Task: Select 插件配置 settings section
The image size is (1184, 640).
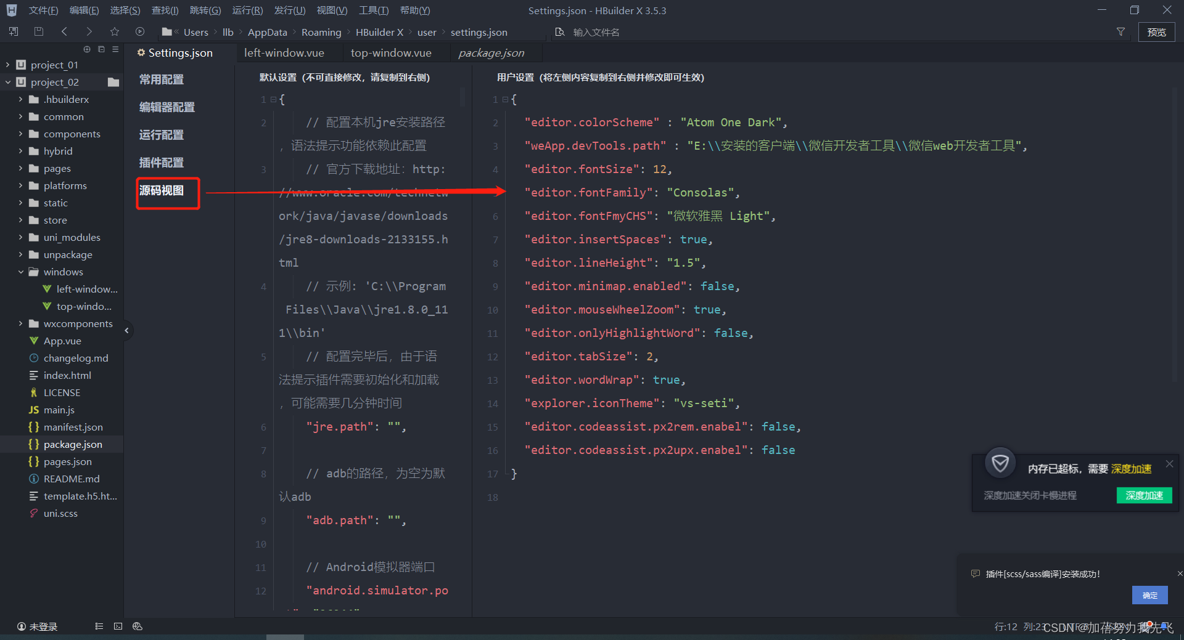Action: point(162,163)
